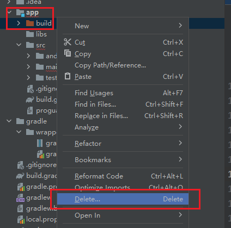Collapse the gradle folder chevron
Screen dimensions: 231x228
point(9,121)
